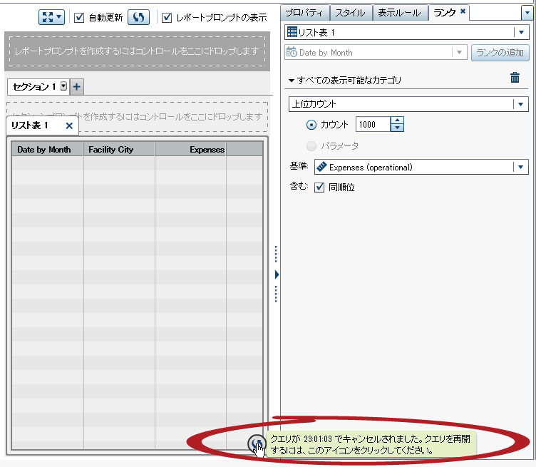This screenshot has height=467, width=536.
Task: Select the カウント radio button
Action: coord(311,124)
